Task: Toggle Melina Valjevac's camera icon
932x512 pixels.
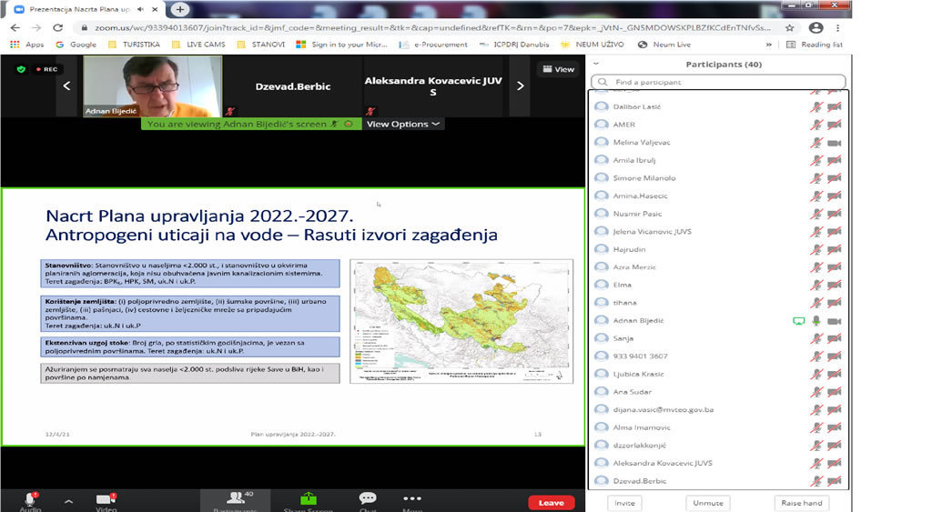Action: (x=834, y=143)
